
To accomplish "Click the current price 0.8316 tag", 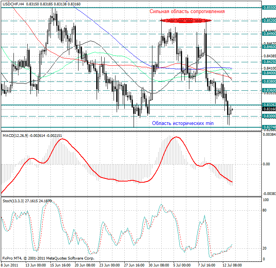I will [269, 109].
